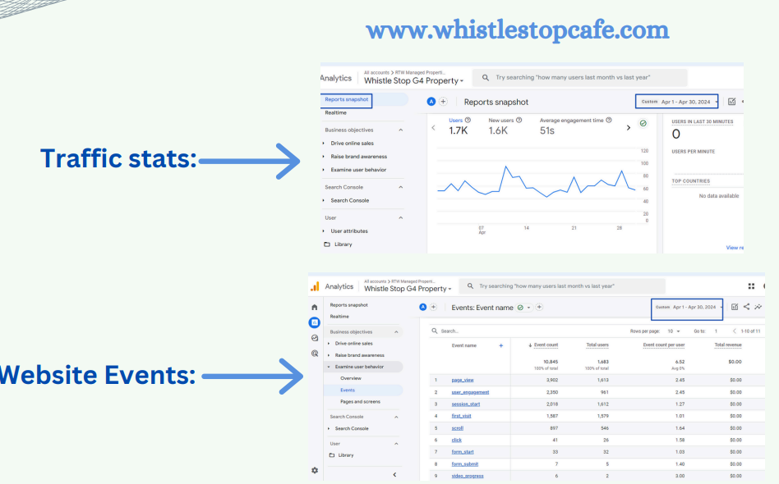Open the Explore icon in Events screenshot rail
The height and width of the screenshot is (484, 779).
[315, 338]
